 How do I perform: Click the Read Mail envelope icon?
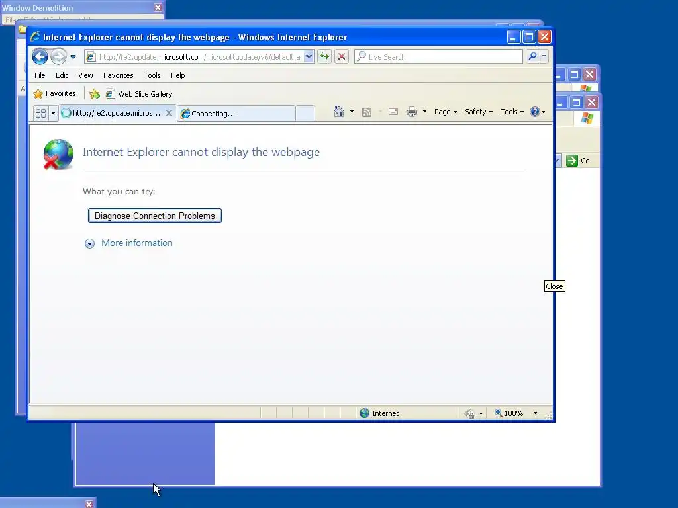[x=393, y=112]
